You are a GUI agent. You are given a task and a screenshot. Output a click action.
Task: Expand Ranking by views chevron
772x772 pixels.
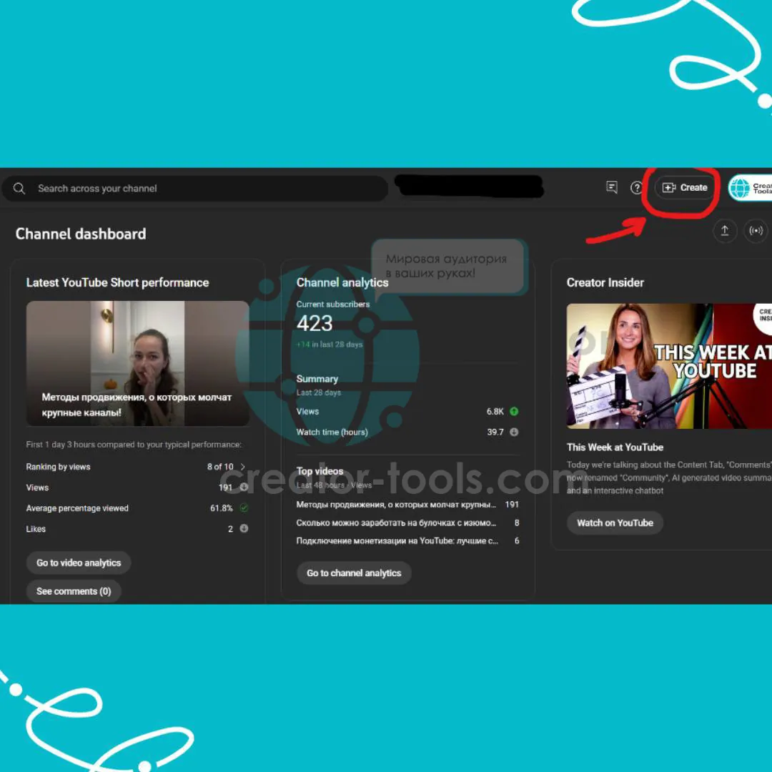242,467
